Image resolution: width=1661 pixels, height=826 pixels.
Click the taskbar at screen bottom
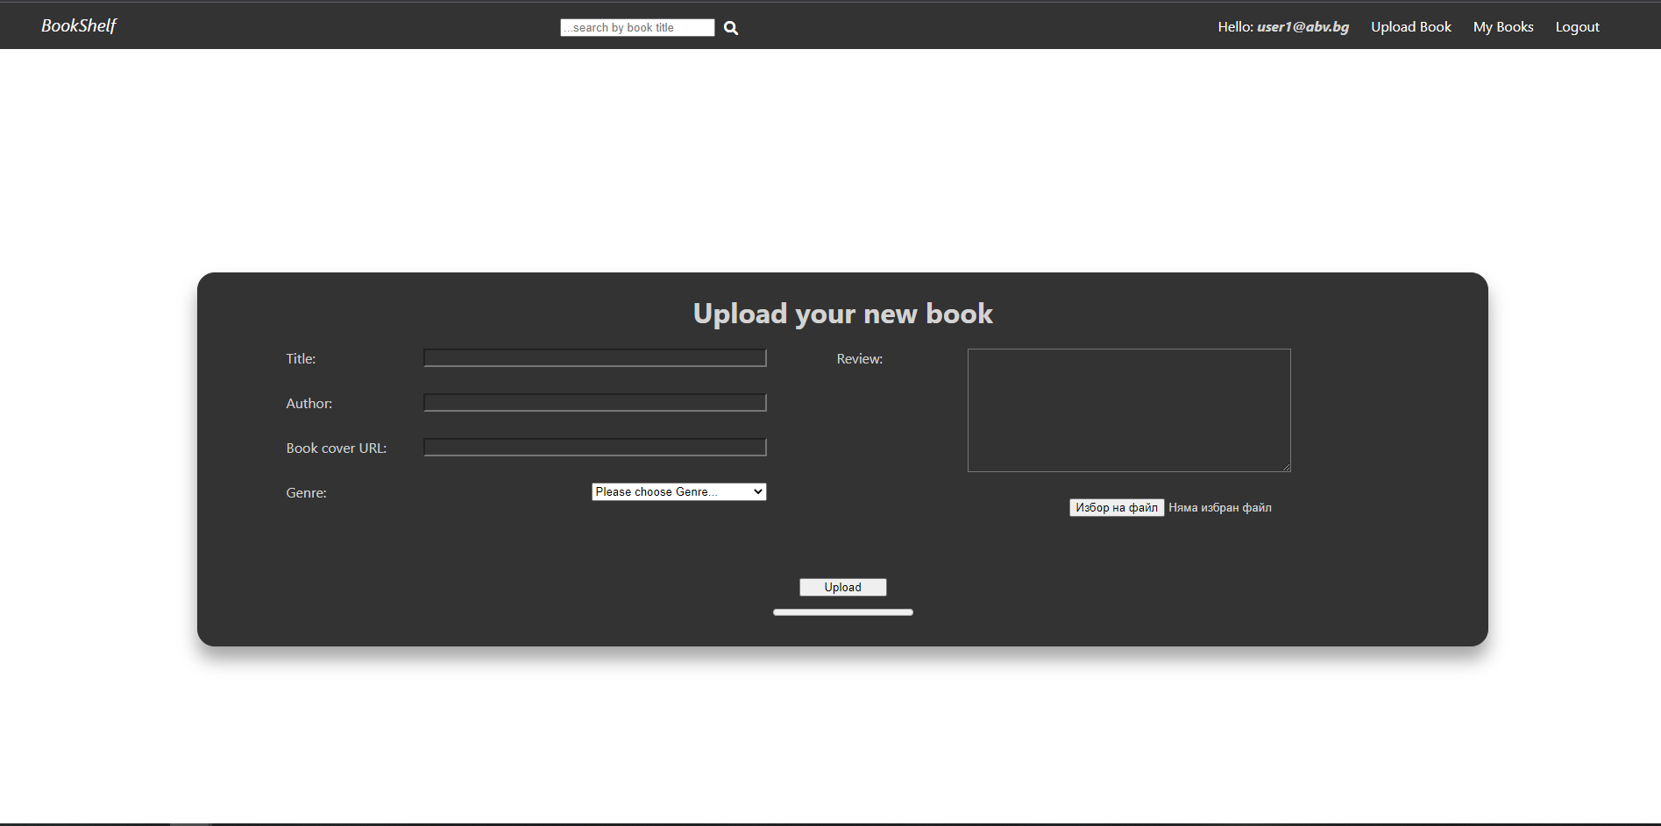tap(830, 822)
